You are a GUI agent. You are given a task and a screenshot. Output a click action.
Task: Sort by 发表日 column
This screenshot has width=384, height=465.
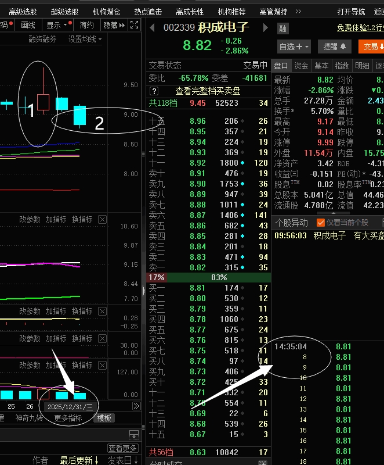pos(122,460)
